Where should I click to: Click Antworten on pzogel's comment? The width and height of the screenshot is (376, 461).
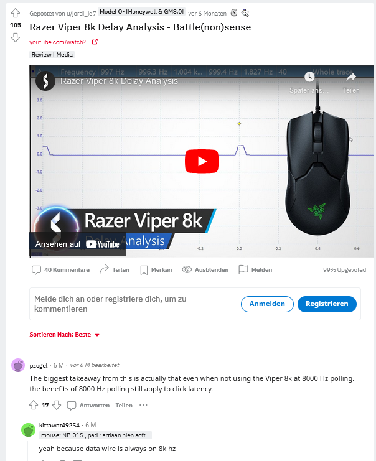[x=88, y=406]
